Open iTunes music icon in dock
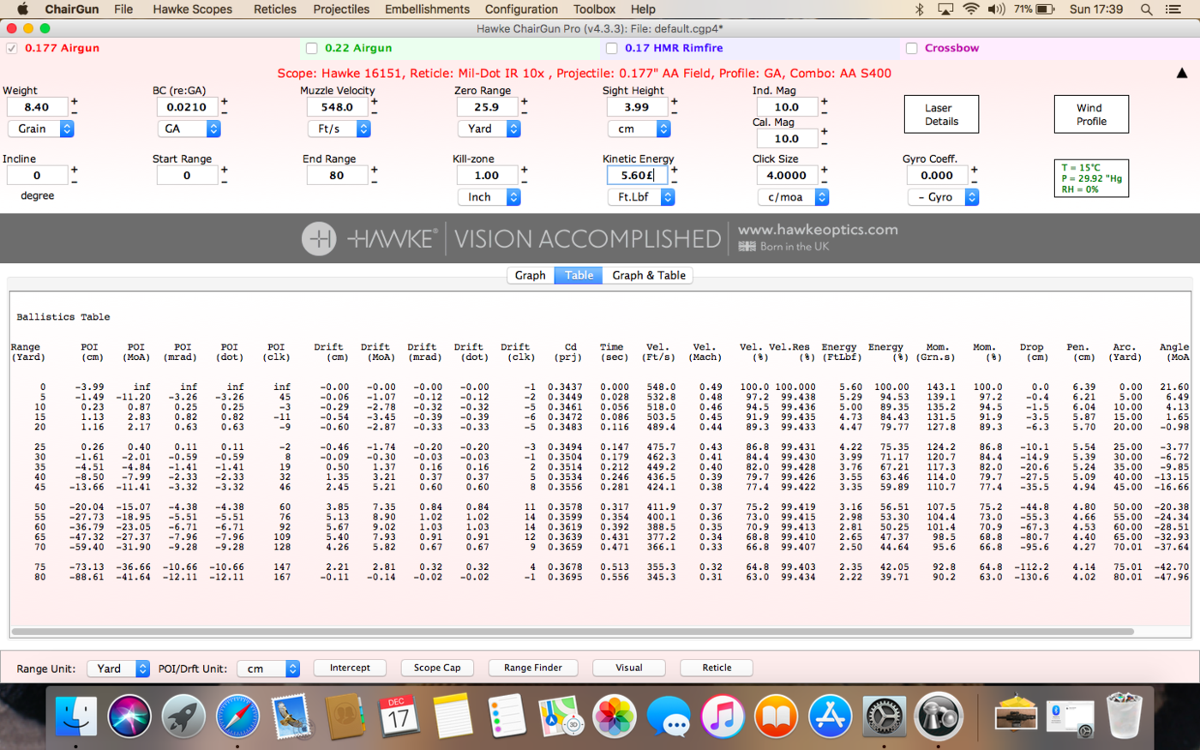The image size is (1200, 750). pos(723,717)
